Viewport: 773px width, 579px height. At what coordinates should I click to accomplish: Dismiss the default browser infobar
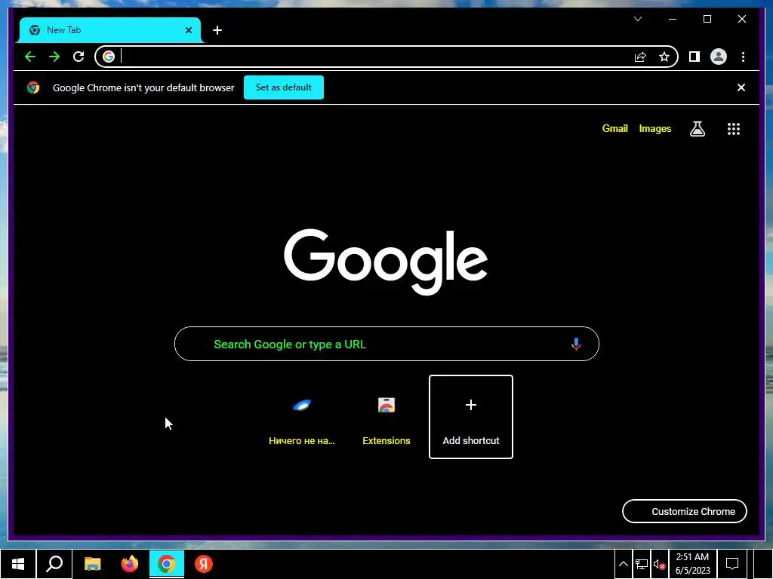tap(741, 87)
